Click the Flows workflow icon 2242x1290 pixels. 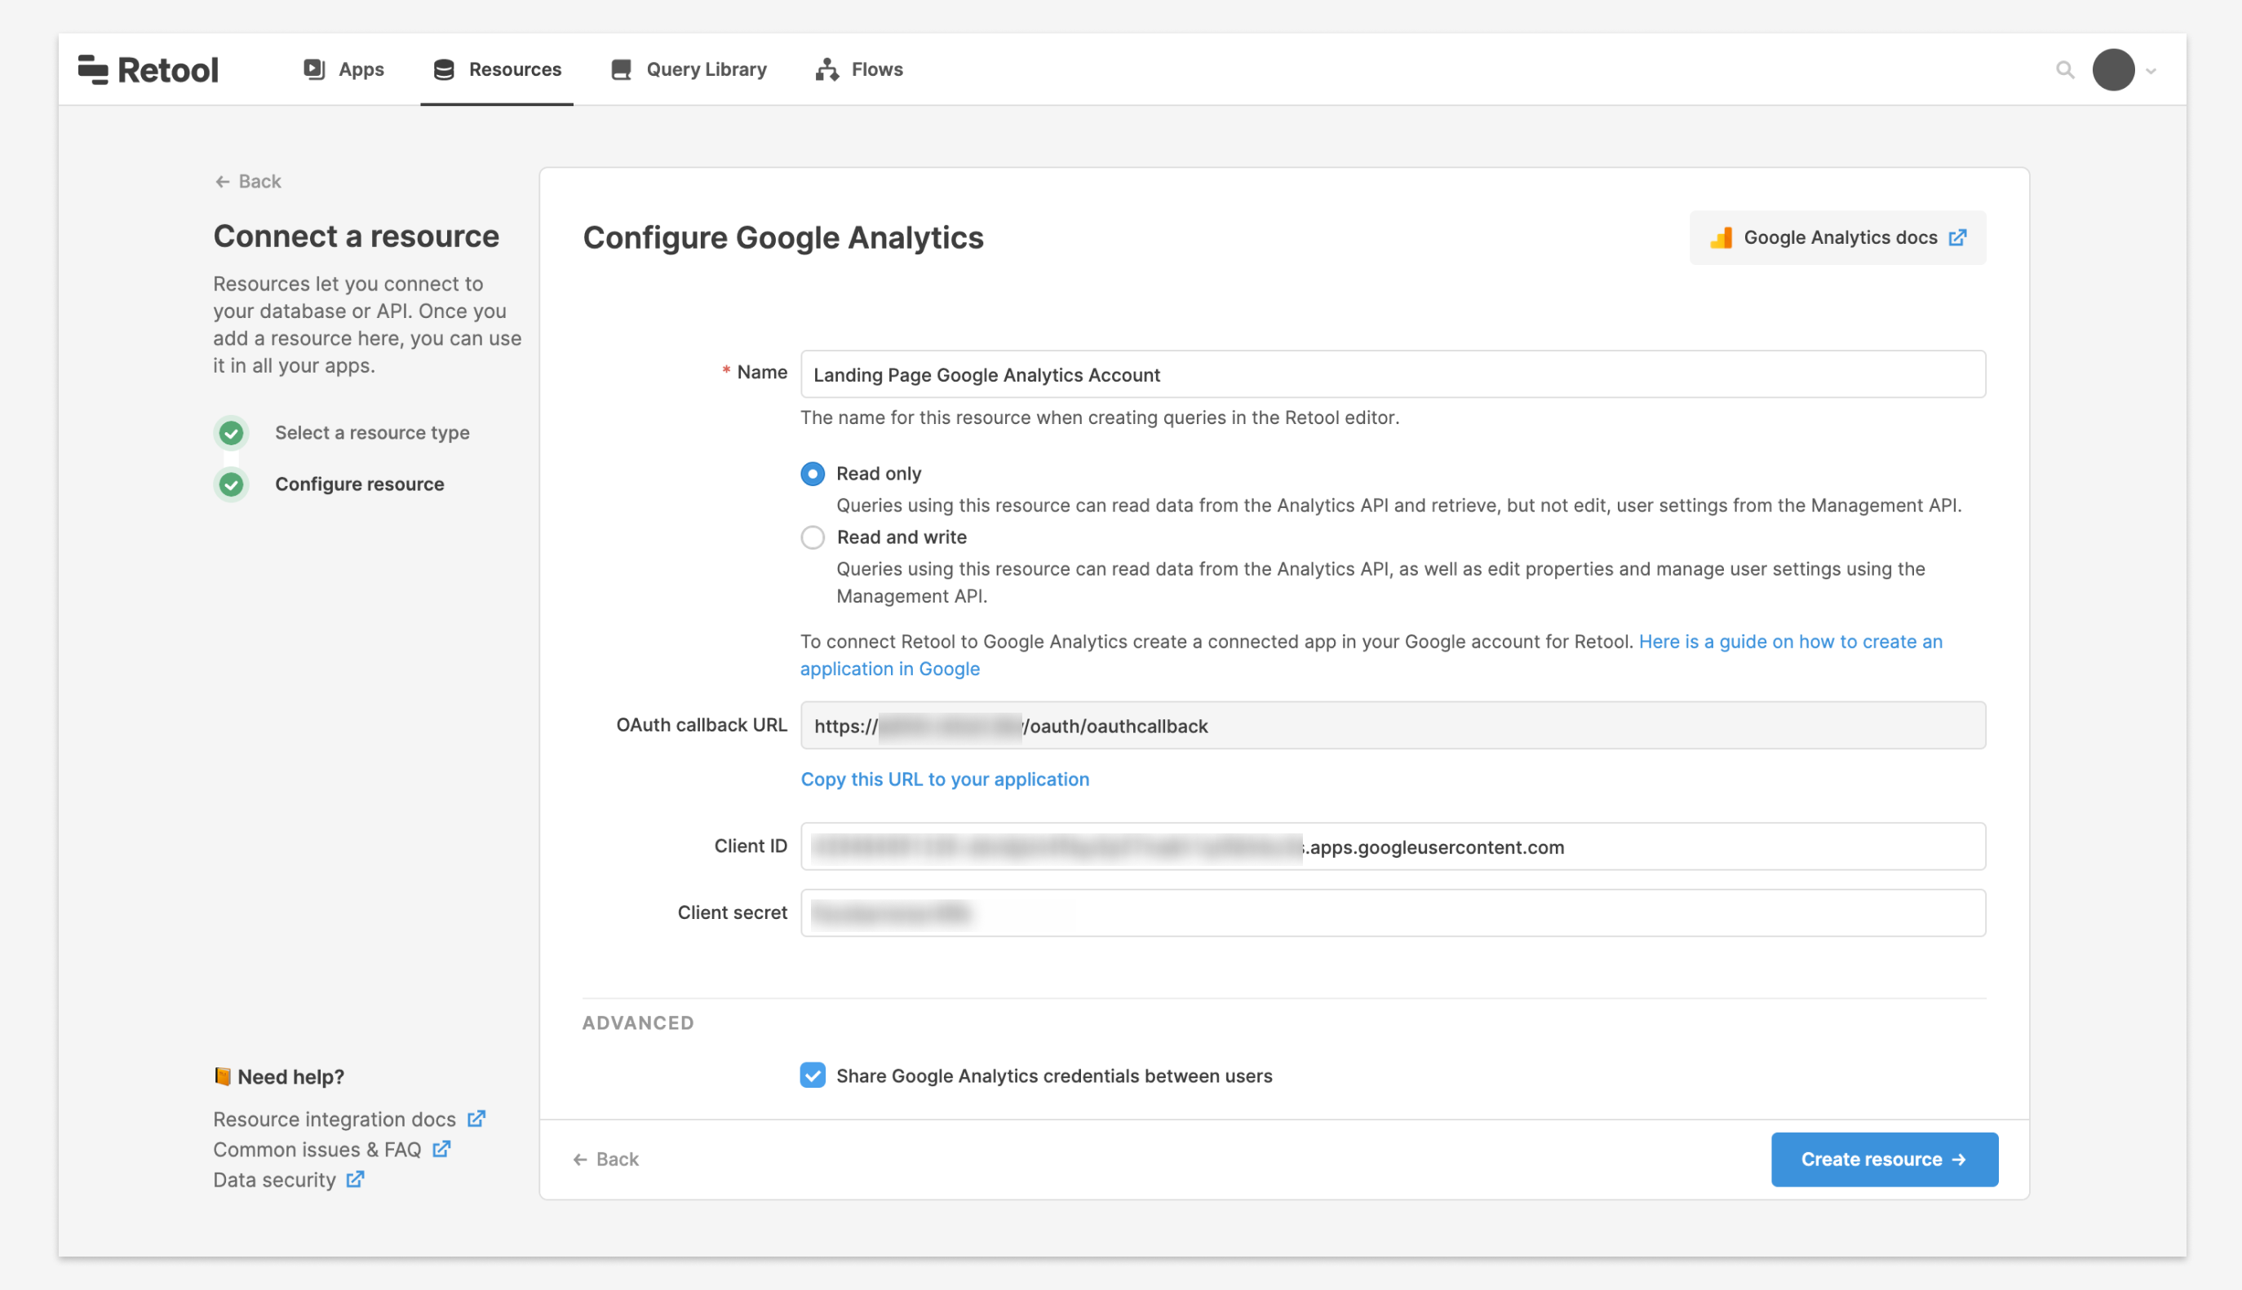point(826,69)
